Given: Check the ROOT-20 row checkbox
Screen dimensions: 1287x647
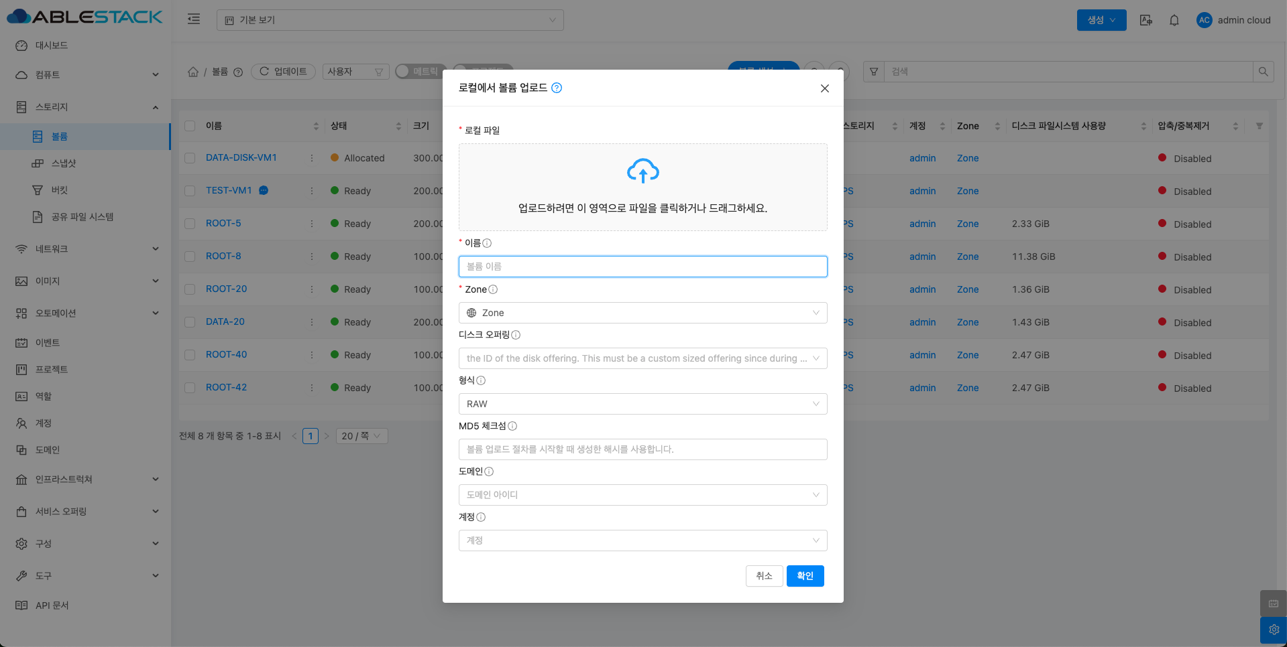Looking at the screenshot, I should point(190,289).
